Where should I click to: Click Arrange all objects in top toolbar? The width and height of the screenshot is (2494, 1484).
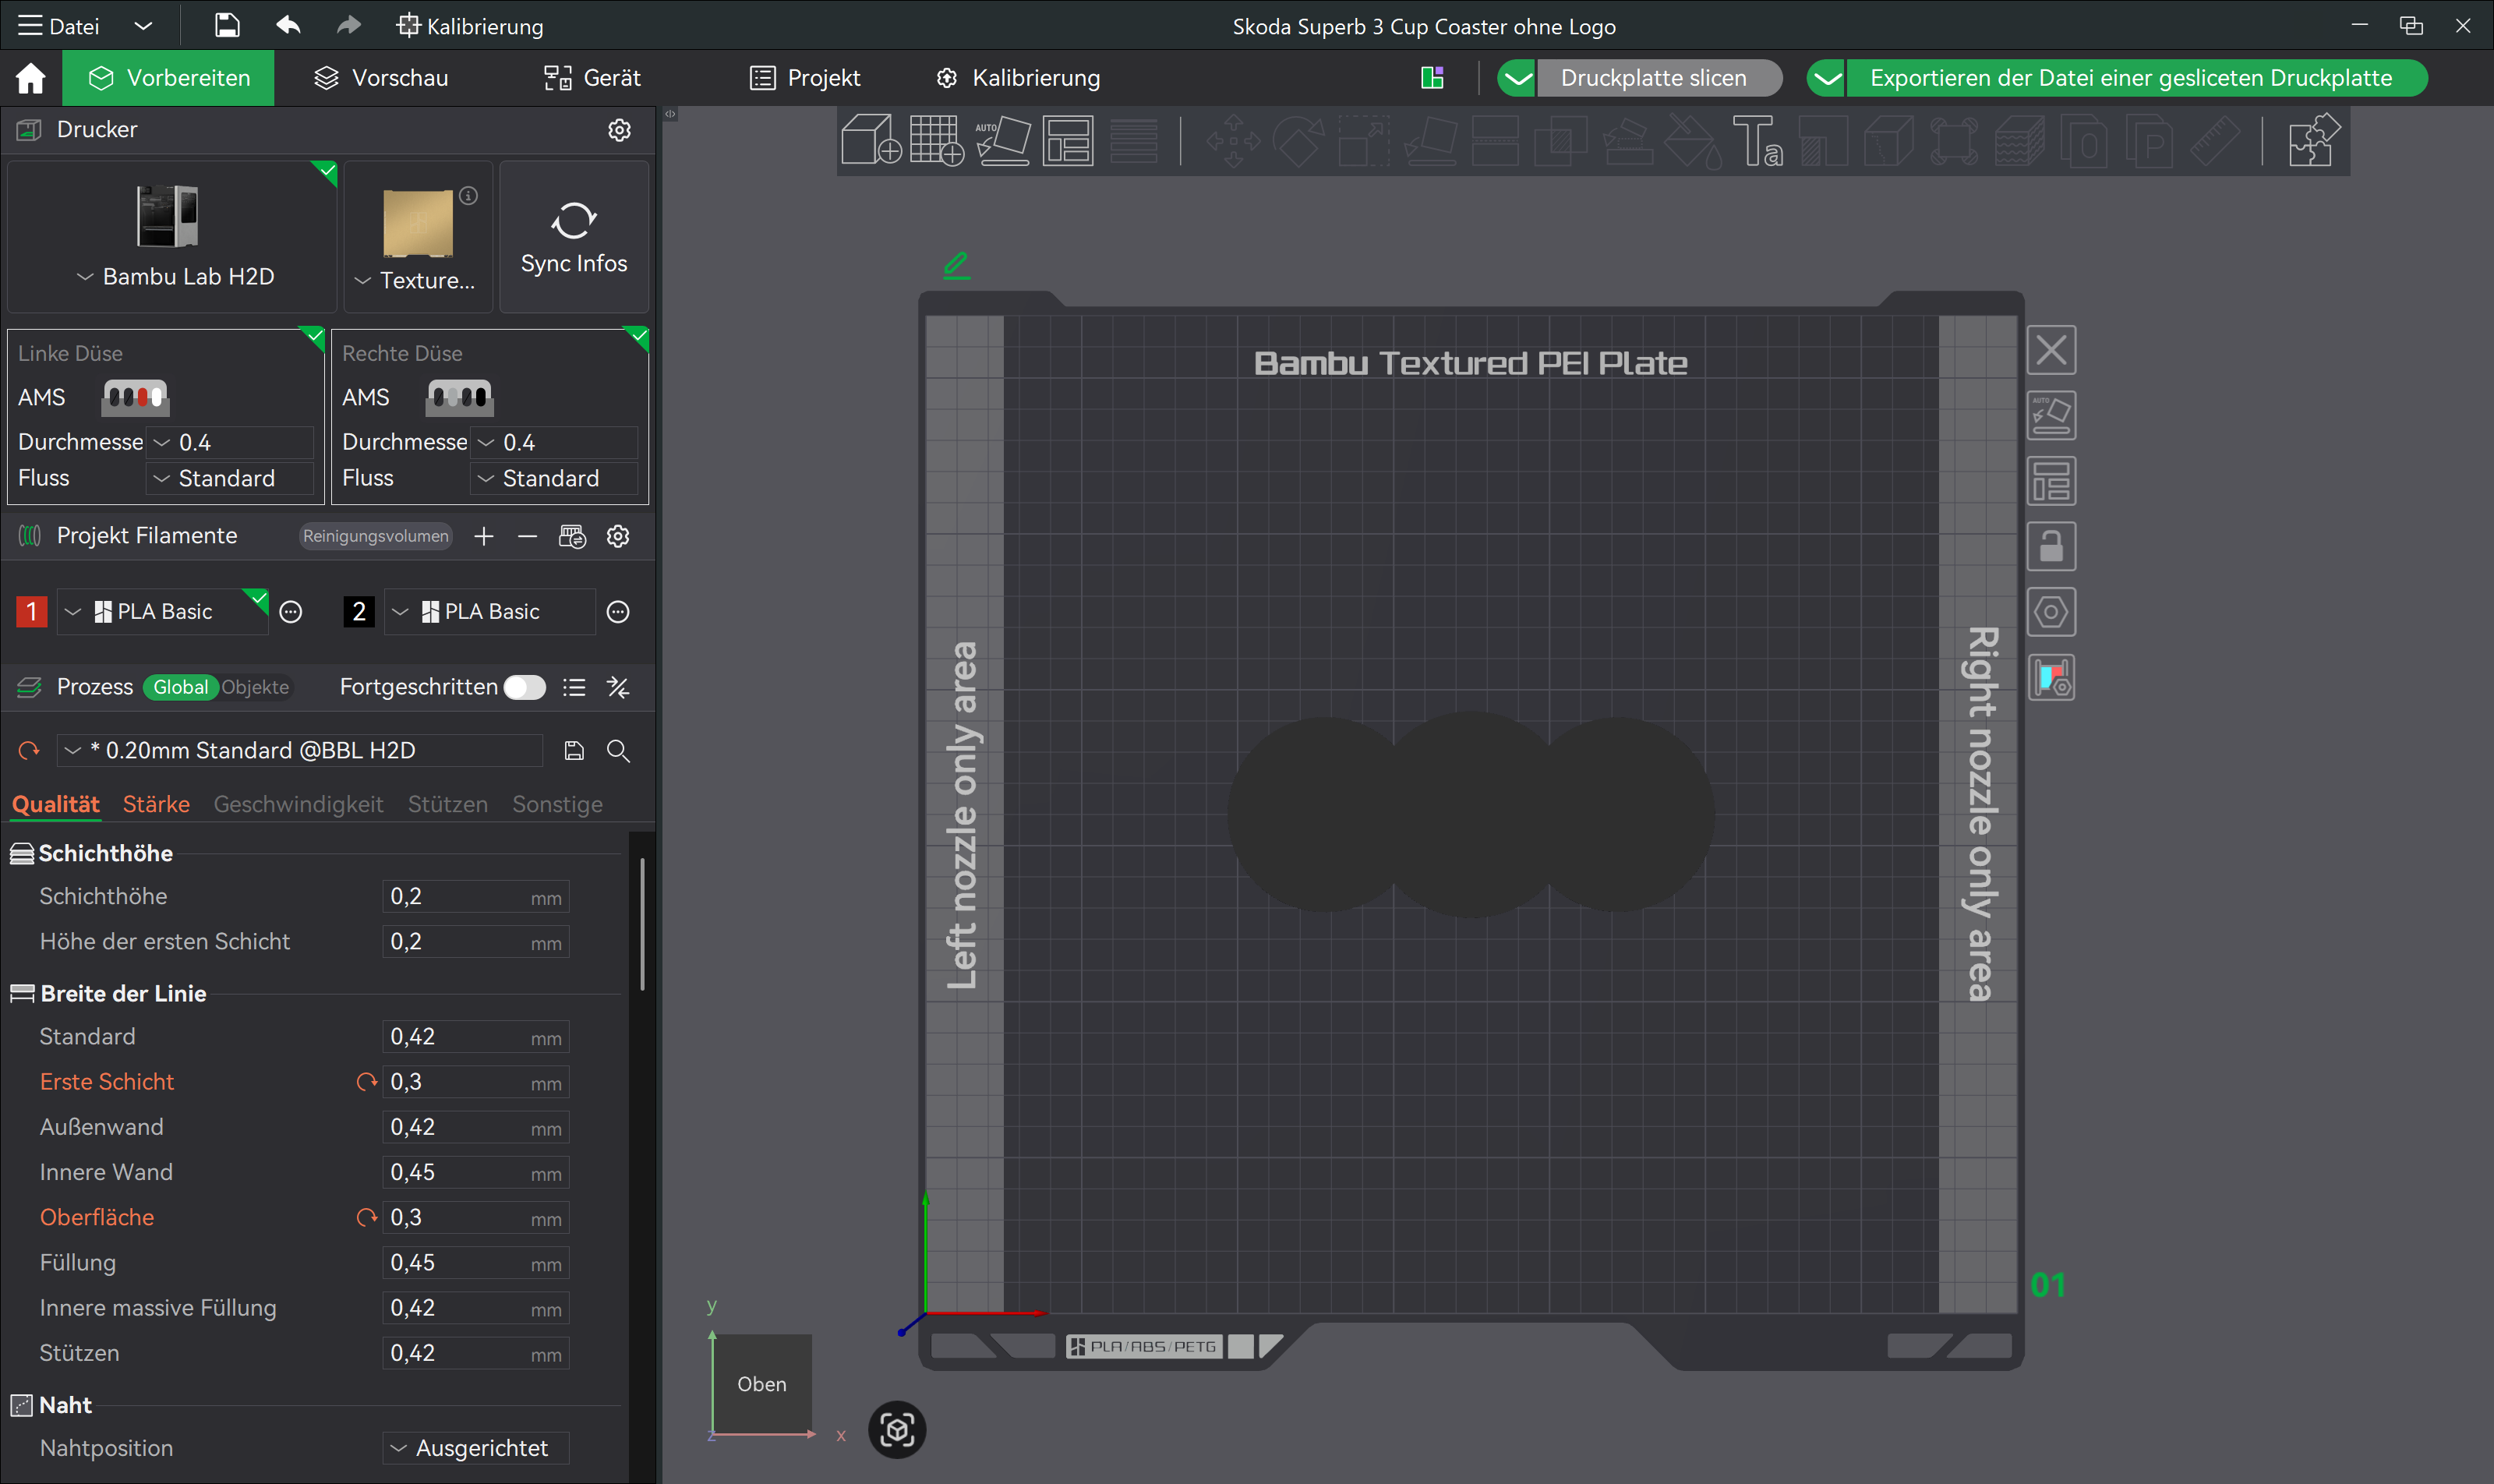pos(1068,140)
